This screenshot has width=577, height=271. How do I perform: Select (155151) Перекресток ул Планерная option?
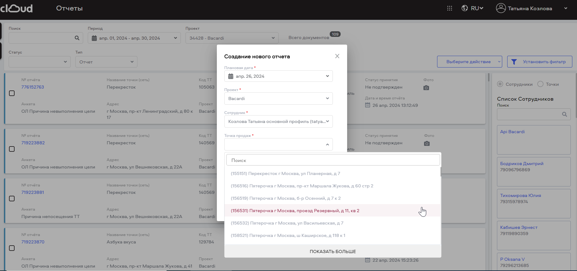pos(332,173)
